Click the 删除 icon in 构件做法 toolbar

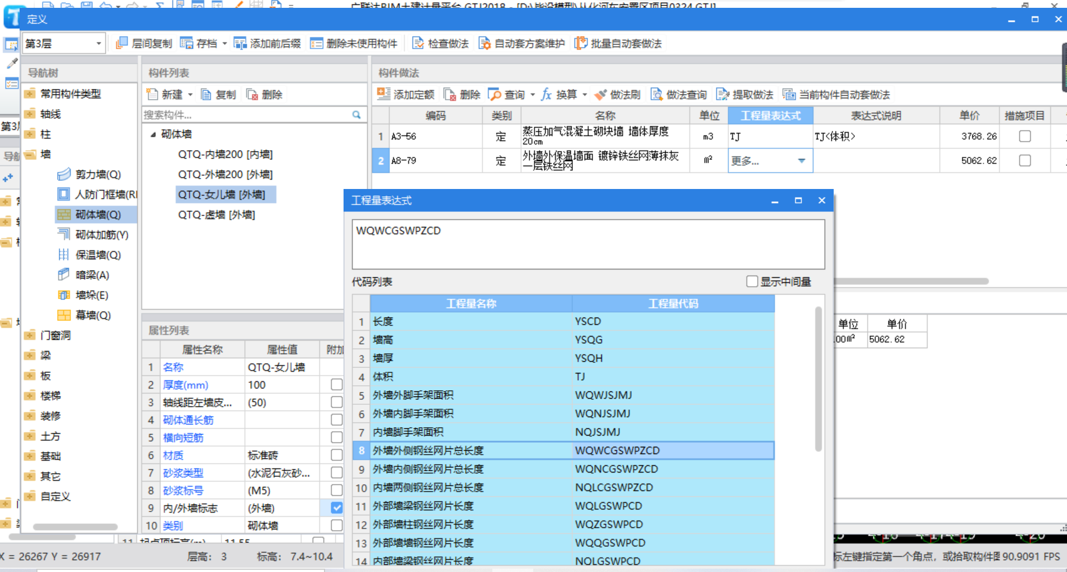[450, 94]
